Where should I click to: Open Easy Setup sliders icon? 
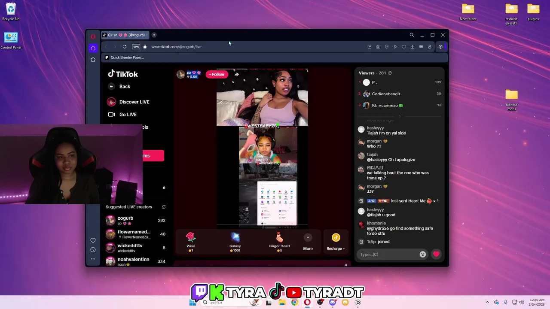421,46
